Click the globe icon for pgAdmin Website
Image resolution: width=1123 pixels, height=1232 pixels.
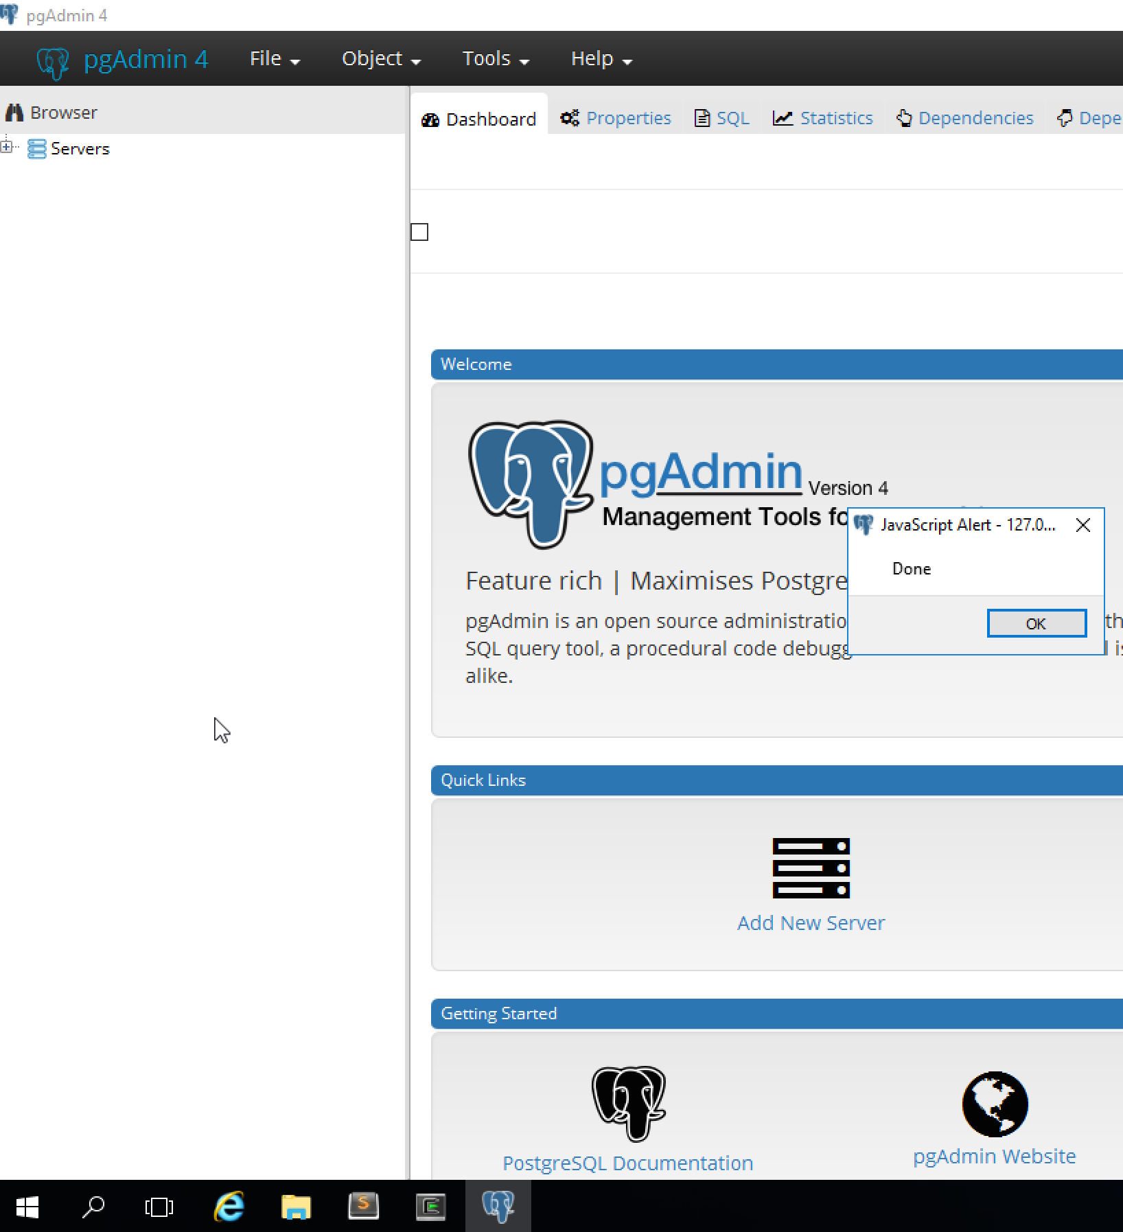tap(995, 1104)
